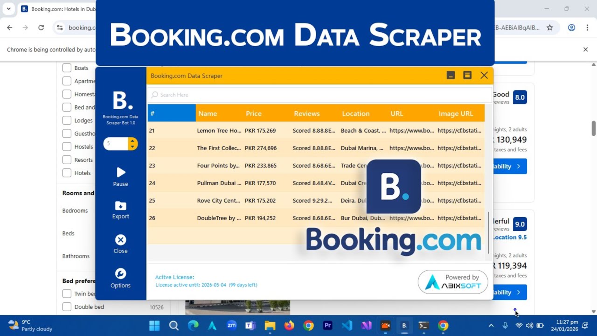Maximize the Data Scraper window
The image size is (597, 336).
tap(467, 75)
